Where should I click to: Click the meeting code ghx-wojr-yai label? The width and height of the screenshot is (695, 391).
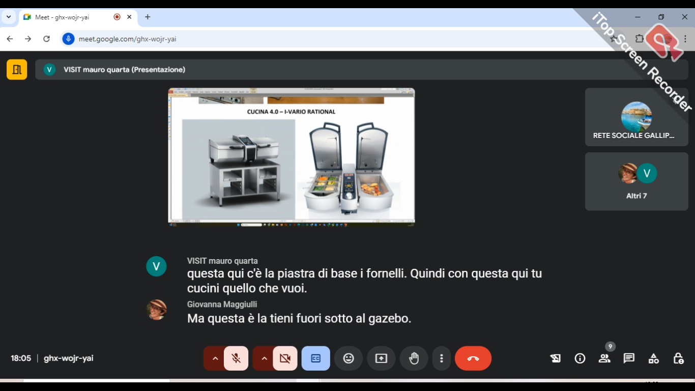click(x=69, y=358)
